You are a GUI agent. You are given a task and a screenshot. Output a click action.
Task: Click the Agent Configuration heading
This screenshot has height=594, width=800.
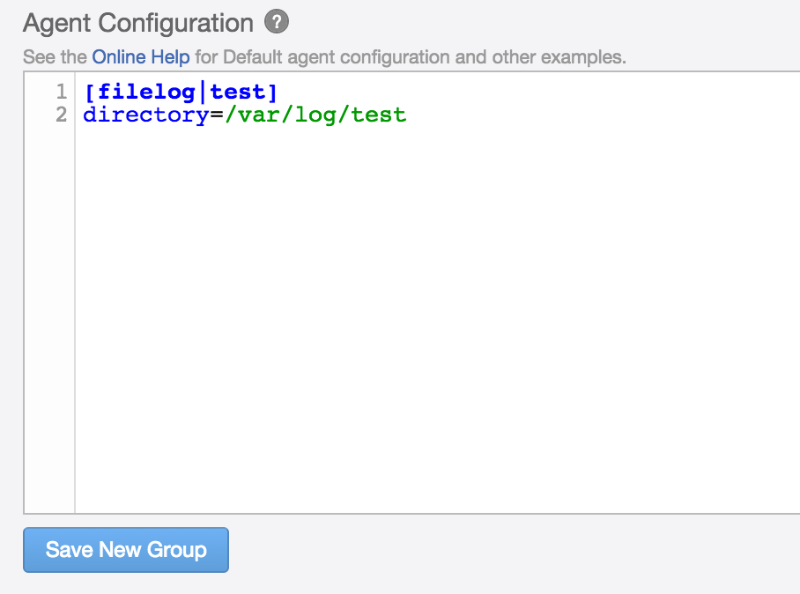pos(138,22)
